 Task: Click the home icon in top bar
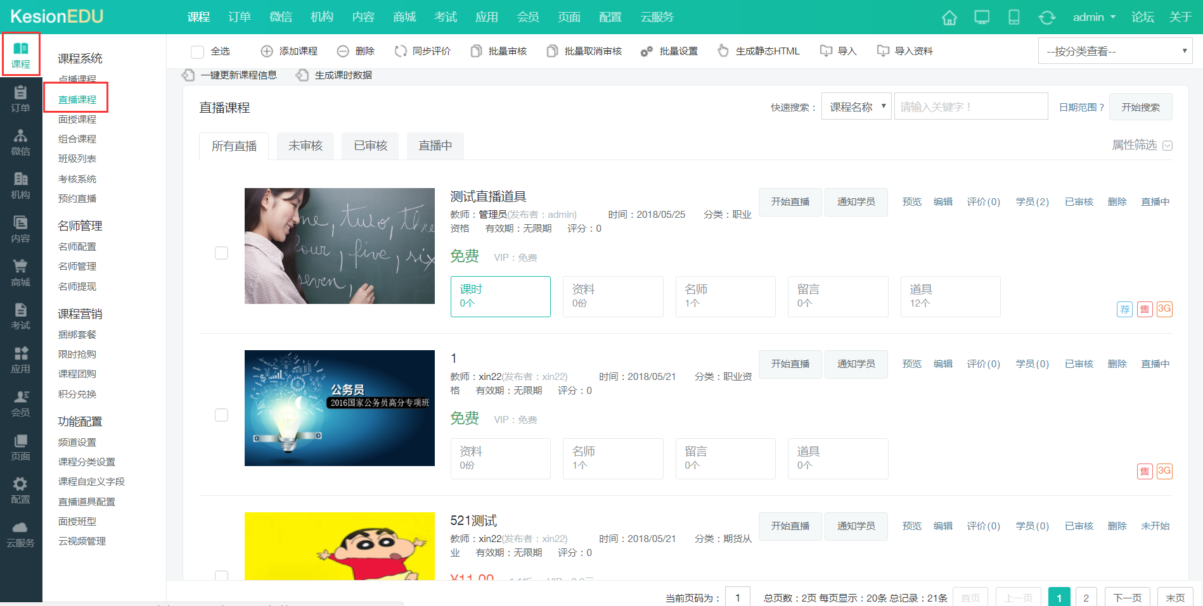click(949, 17)
